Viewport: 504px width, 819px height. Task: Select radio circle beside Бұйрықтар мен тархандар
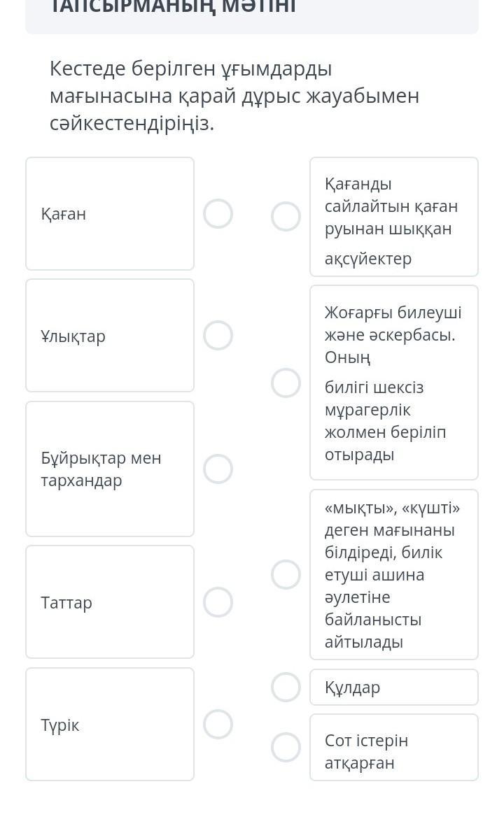[x=218, y=469]
